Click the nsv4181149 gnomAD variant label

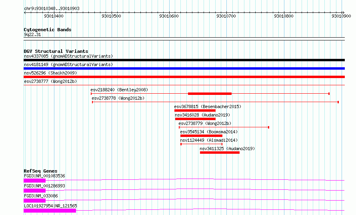coord(68,64)
